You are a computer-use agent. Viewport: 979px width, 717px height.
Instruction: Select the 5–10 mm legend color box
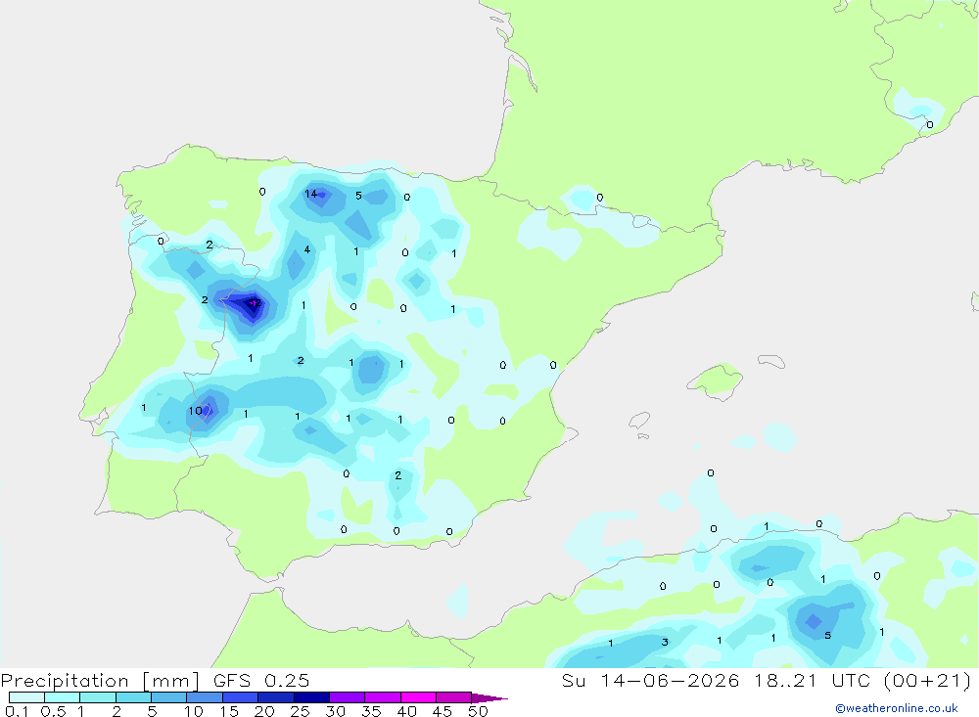[x=169, y=697]
